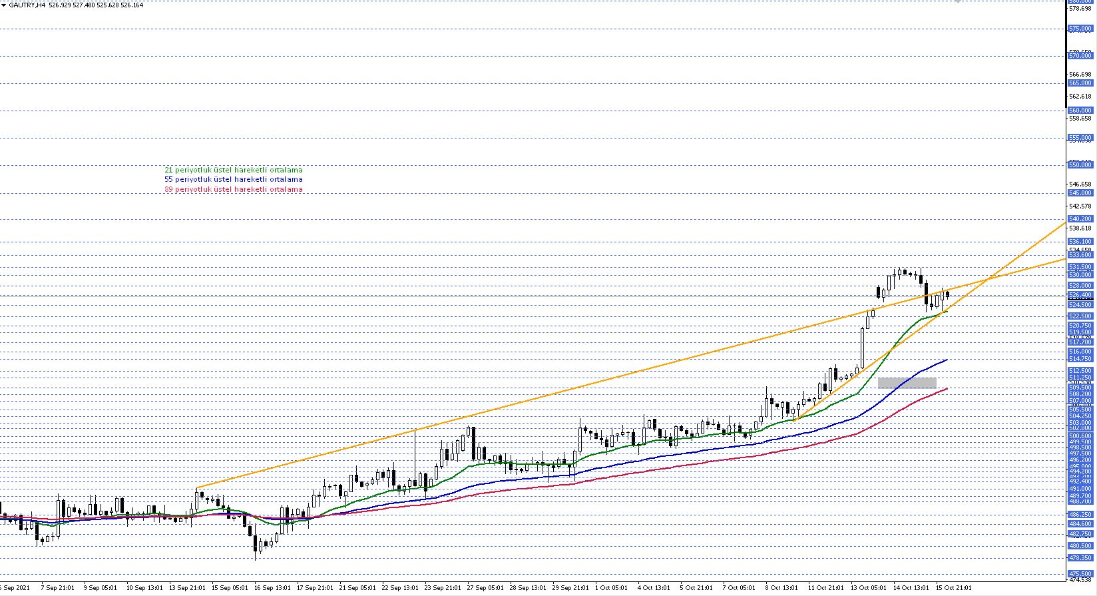Click the '5 Oct 21:01' time axis label

coord(697,588)
